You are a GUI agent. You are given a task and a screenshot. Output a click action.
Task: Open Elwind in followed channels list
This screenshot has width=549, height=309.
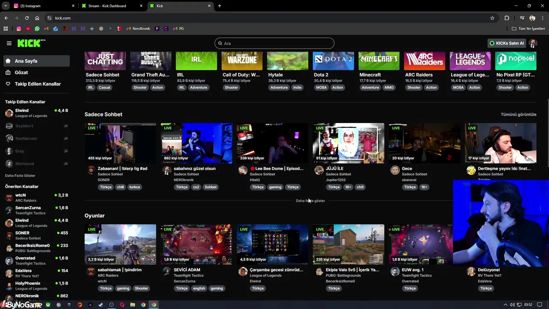click(x=36, y=113)
